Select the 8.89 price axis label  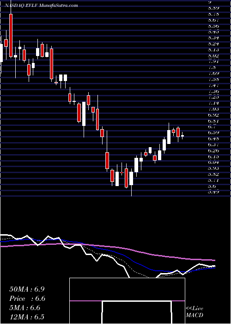pyautogui.click(x=213, y=8)
